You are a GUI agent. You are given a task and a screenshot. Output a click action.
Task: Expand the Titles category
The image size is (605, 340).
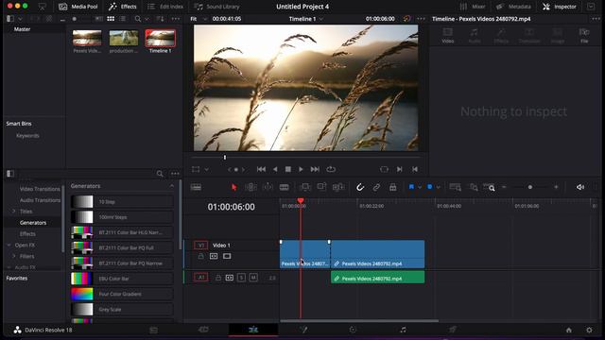(x=14, y=212)
